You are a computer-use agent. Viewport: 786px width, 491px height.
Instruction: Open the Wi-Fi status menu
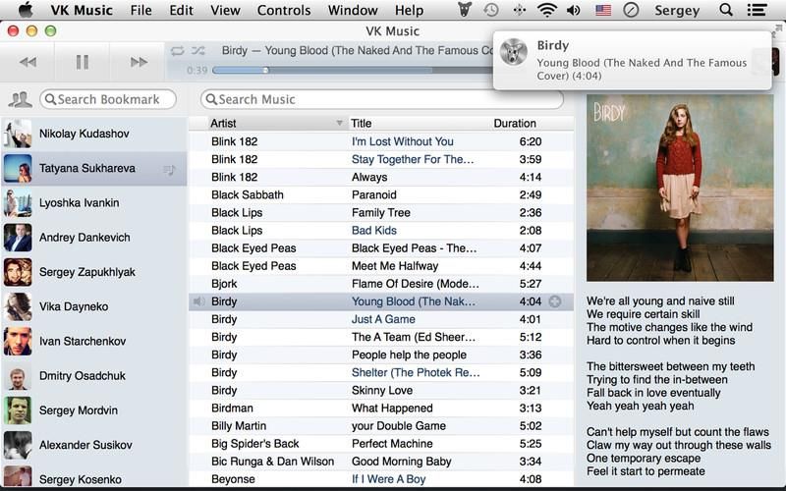(547, 11)
